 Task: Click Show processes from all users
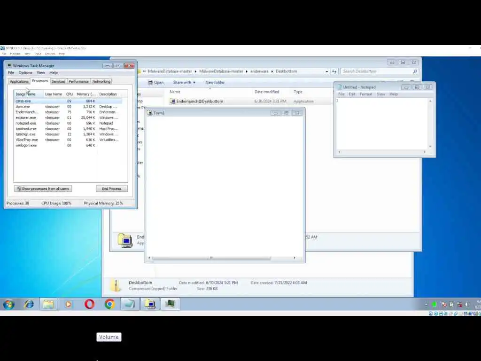(x=43, y=188)
